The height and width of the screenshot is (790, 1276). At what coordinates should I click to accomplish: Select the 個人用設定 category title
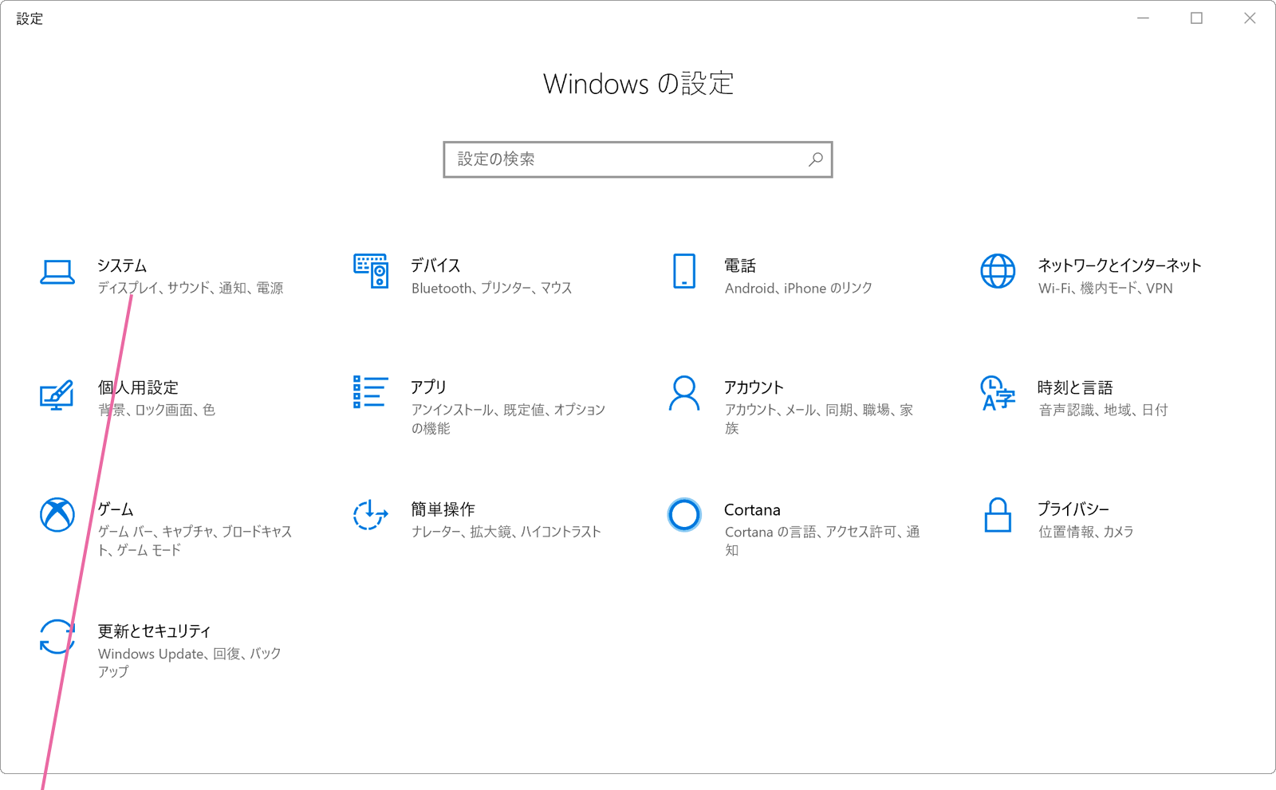[x=138, y=387]
